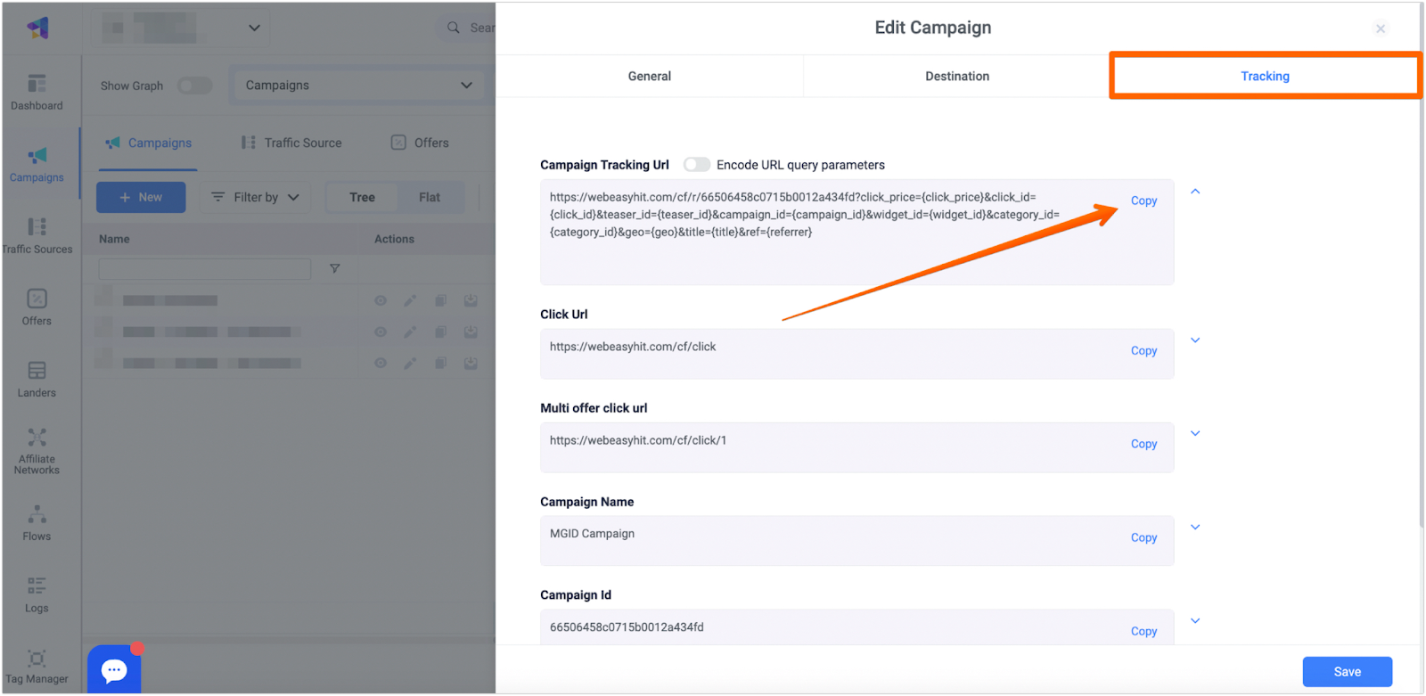Click the table filter funnel icon
This screenshot has width=1426, height=696.
click(x=335, y=268)
